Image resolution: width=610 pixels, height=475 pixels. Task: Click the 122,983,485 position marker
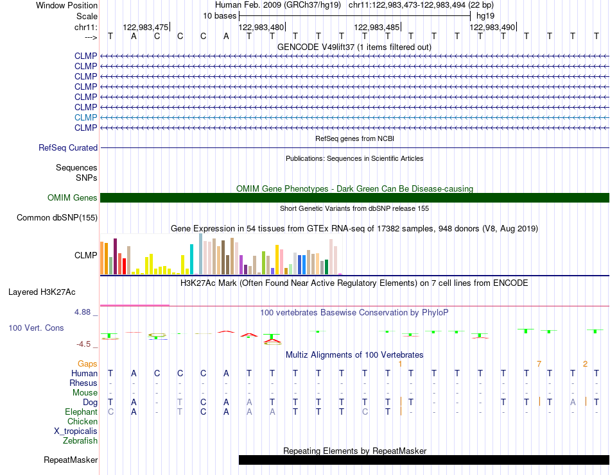click(377, 27)
